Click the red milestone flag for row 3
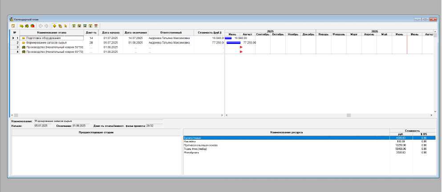The height and width of the screenshot is (192, 442). point(241,47)
